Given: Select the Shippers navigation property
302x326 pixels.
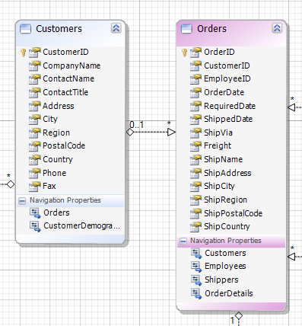Looking at the screenshot, I should point(221,280).
